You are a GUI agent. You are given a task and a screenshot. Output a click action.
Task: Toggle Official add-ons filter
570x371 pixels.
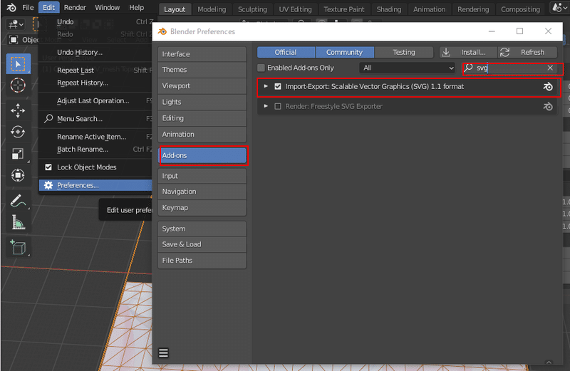286,52
